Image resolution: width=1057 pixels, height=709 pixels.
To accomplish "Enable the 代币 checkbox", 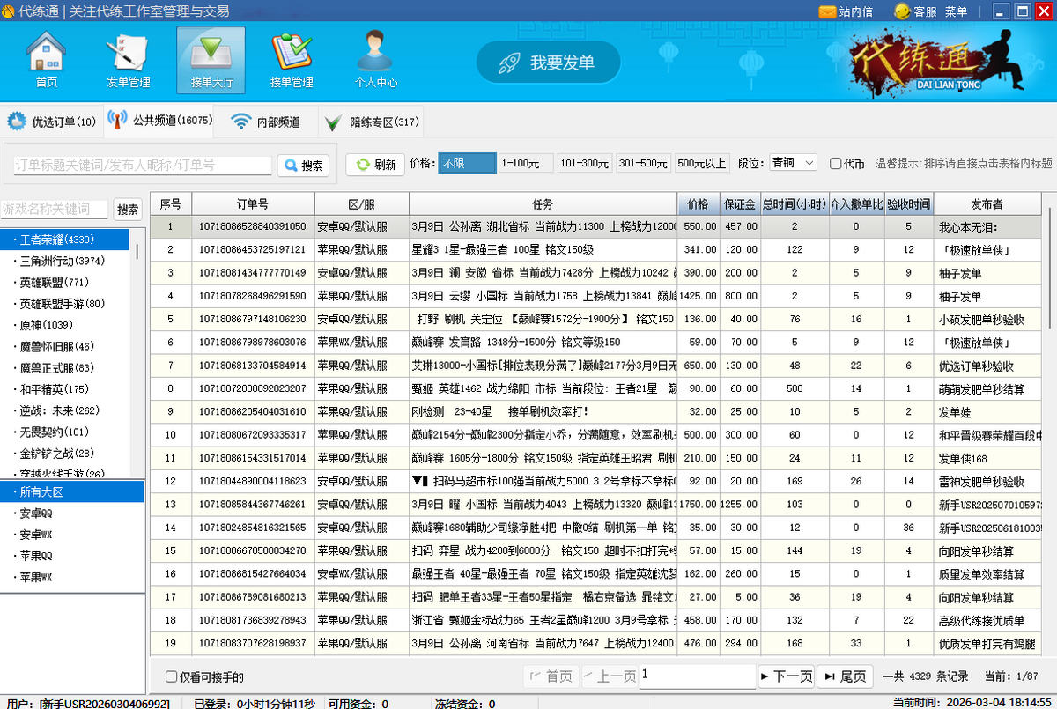I will [836, 164].
